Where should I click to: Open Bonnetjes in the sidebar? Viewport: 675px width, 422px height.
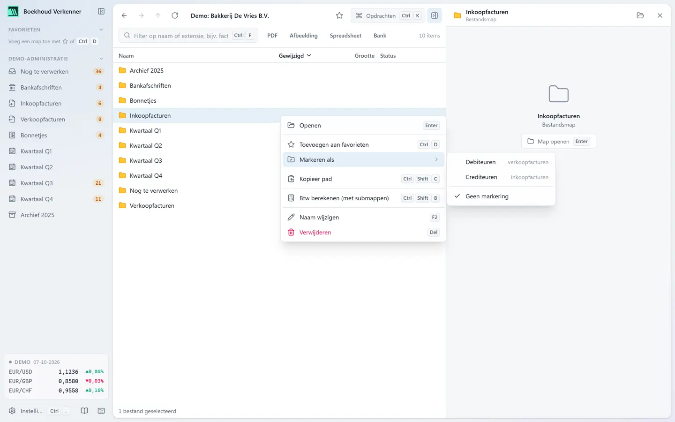56,135
